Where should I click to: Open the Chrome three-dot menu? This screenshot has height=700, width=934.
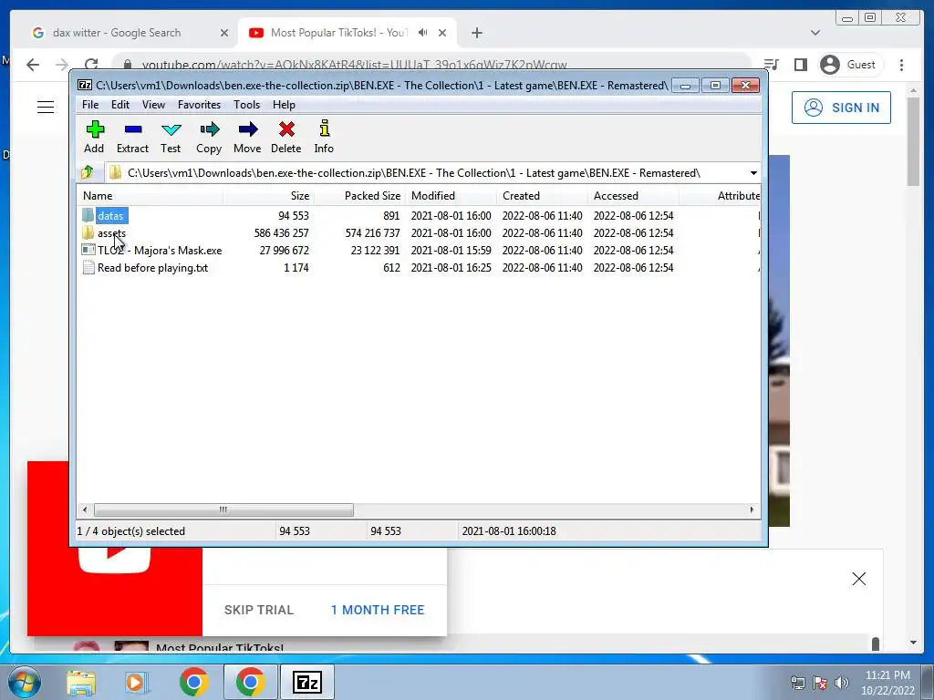(x=902, y=65)
